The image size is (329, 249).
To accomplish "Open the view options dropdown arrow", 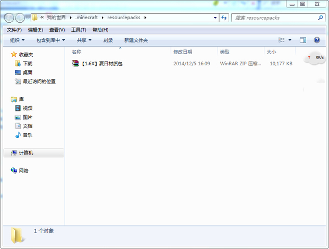I will click(x=290, y=40).
